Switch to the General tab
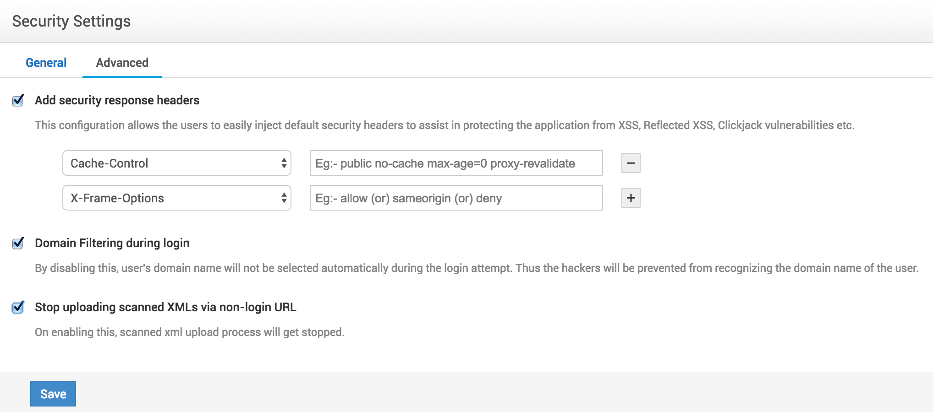Image resolution: width=933 pixels, height=412 pixels. click(x=46, y=63)
